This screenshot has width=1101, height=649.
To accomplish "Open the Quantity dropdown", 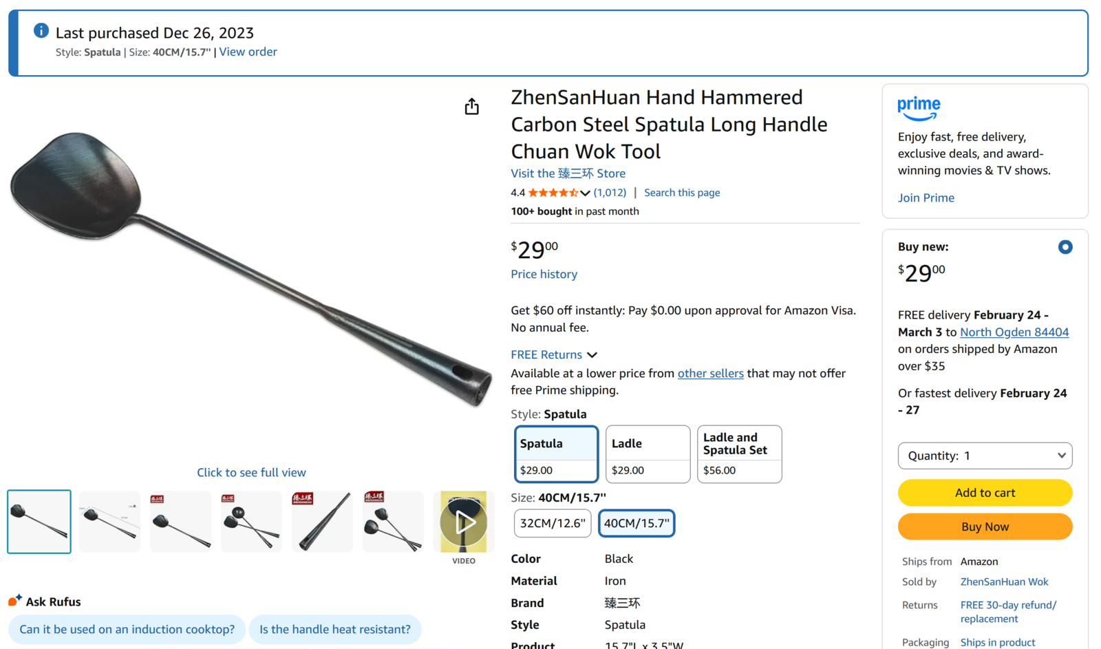I will (985, 456).
